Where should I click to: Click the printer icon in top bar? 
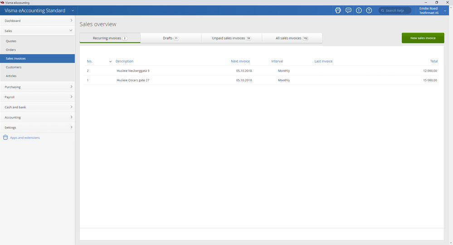(x=338, y=10)
